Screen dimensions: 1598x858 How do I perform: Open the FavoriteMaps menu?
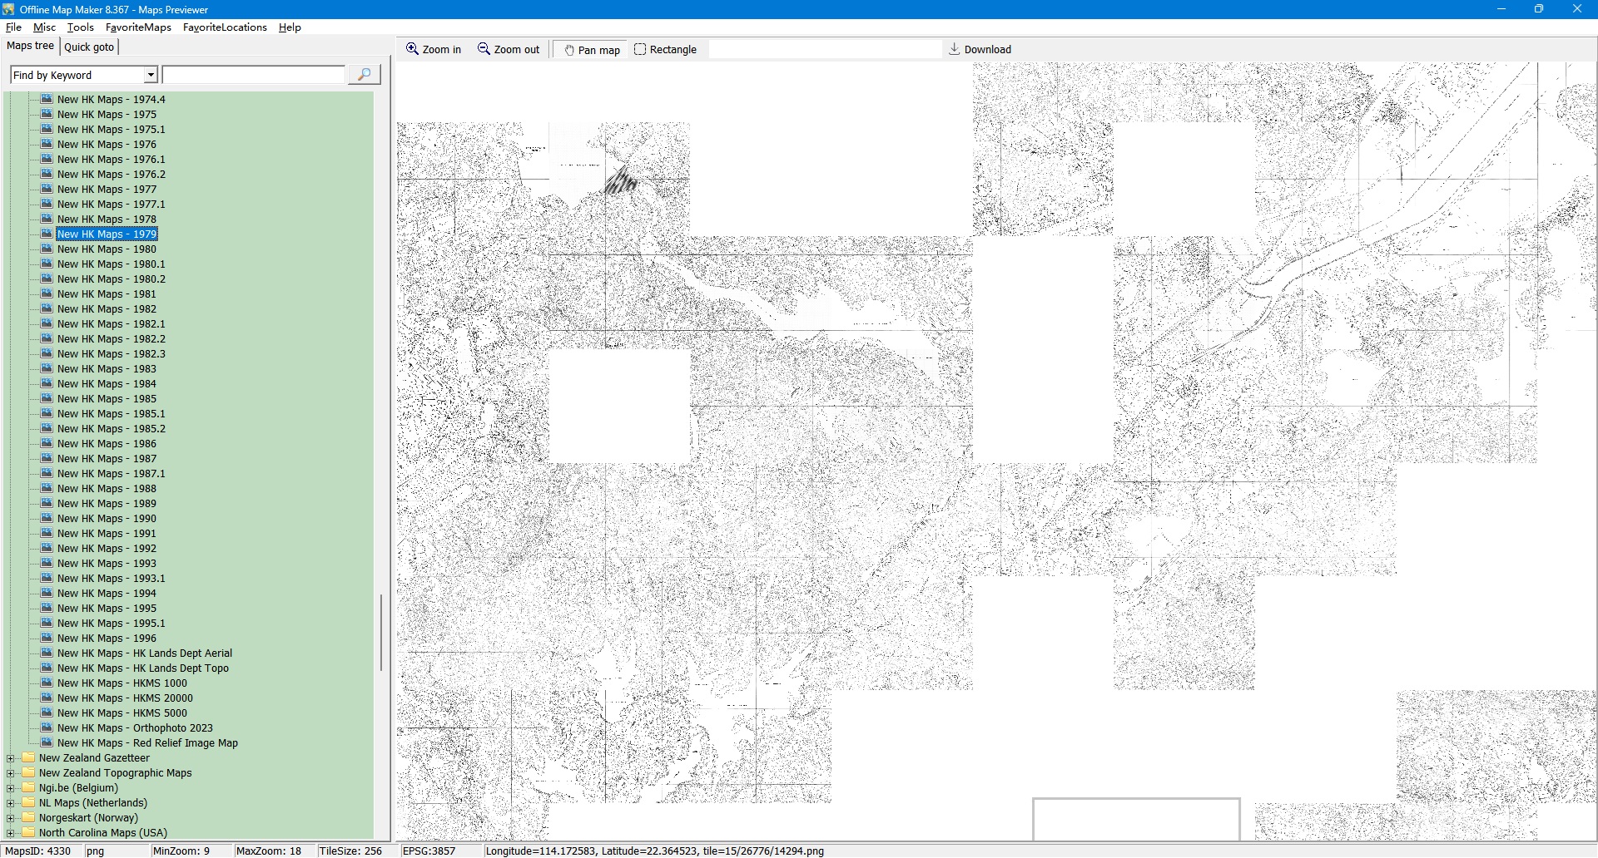pyautogui.click(x=138, y=27)
